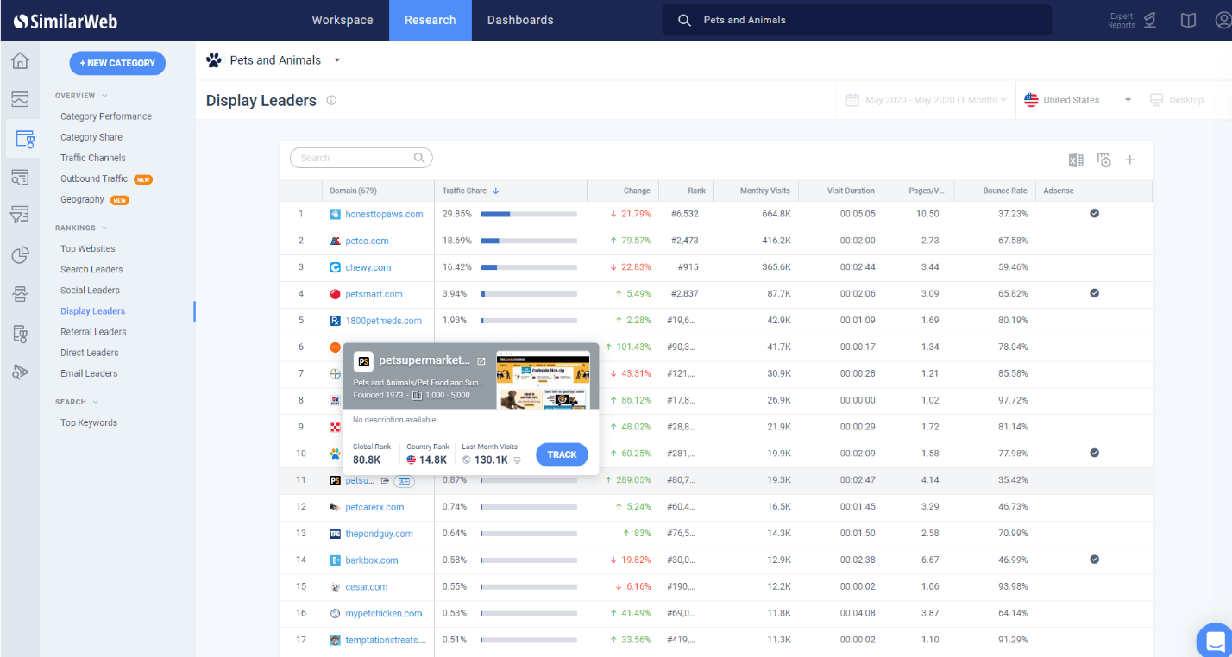Switch to the Dashboards tab
The image size is (1232, 657).
point(520,20)
